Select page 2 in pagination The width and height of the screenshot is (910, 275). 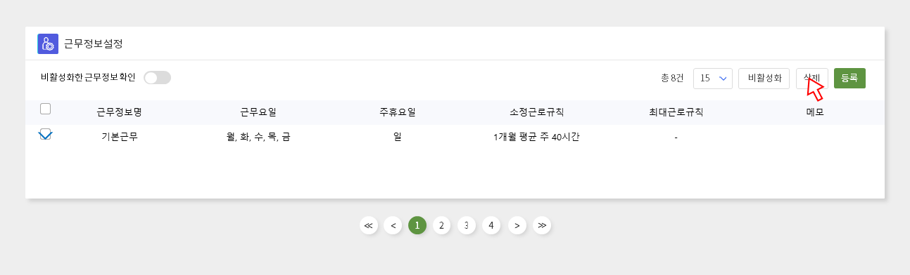tap(441, 225)
